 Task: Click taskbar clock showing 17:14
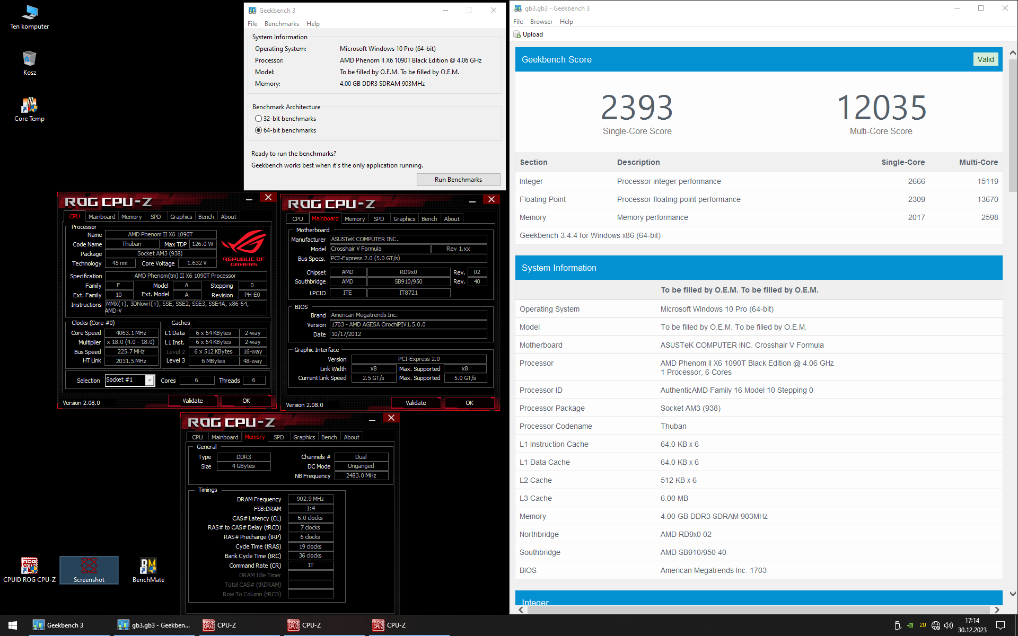click(972, 625)
